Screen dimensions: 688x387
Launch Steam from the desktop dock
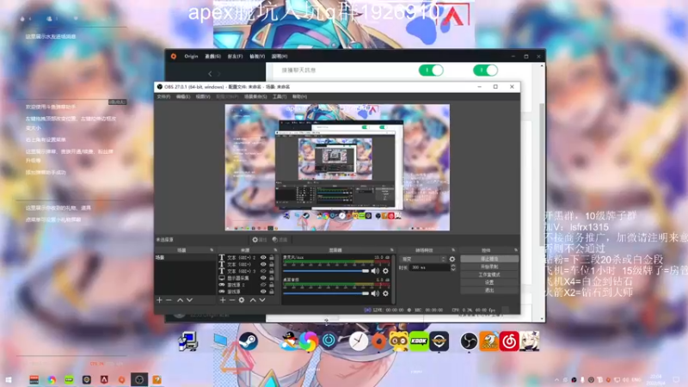pyautogui.click(x=249, y=341)
